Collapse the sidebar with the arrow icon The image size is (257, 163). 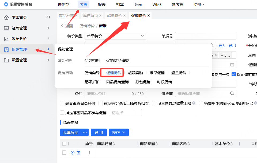click(48, 17)
